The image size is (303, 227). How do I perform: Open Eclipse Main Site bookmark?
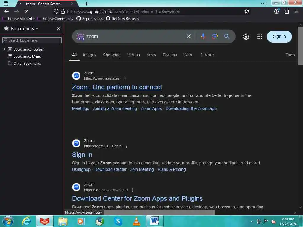(x=18, y=19)
